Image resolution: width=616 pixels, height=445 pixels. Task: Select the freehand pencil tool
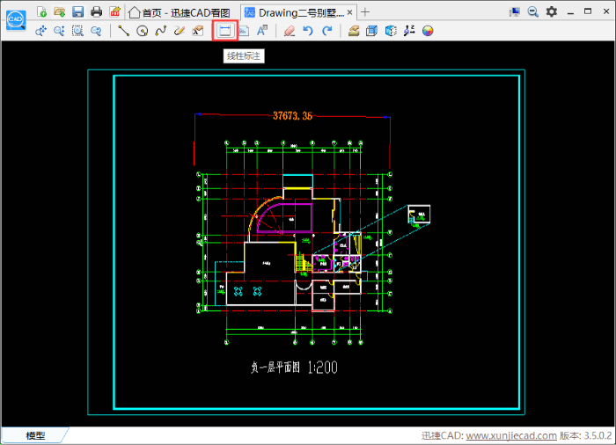180,31
